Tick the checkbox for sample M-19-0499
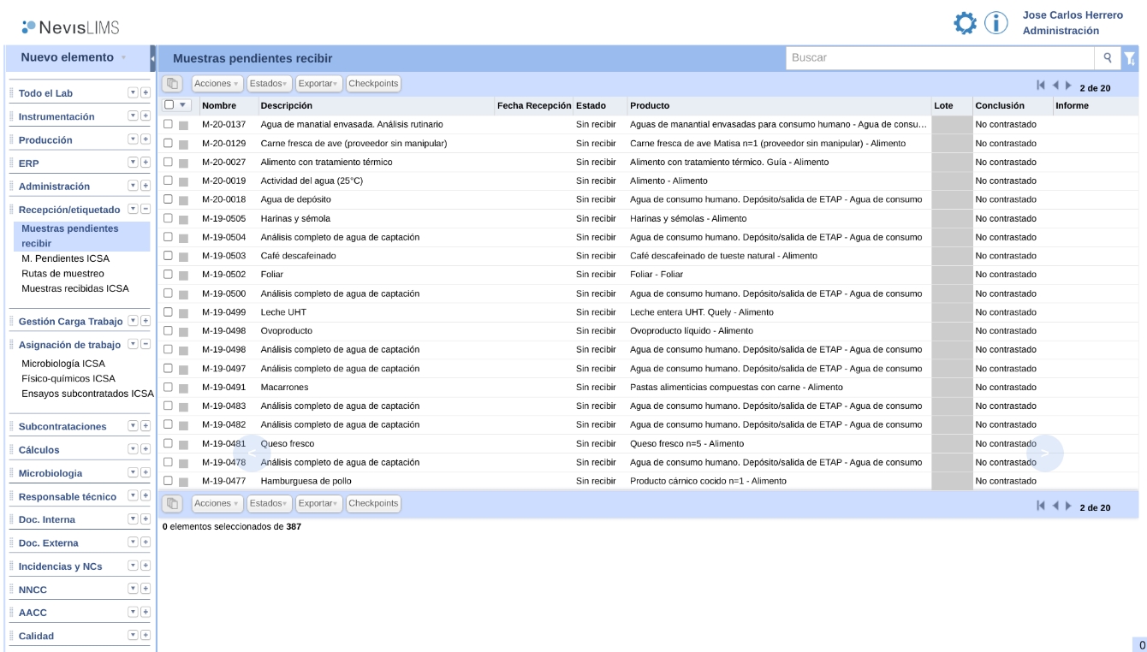The image size is (1147, 652). [169, 312]
